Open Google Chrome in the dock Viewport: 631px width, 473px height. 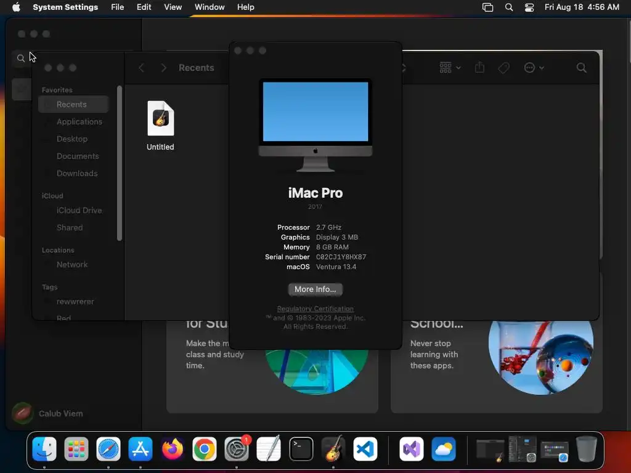(205, 449)
